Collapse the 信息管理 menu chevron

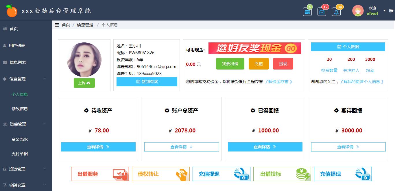pos(45,79)
